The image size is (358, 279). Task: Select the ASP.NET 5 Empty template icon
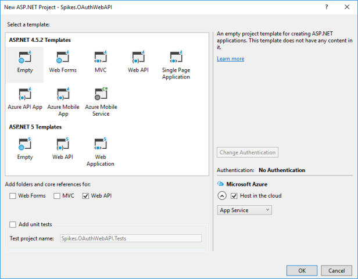(x=25, y=144)
